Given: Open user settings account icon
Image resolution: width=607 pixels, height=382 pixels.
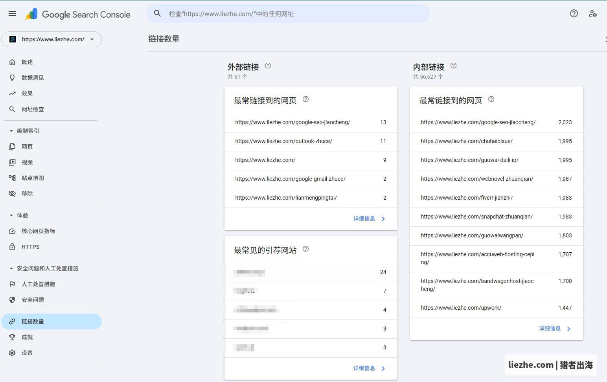Looking at the screenshot, I should tap(592, 14).
